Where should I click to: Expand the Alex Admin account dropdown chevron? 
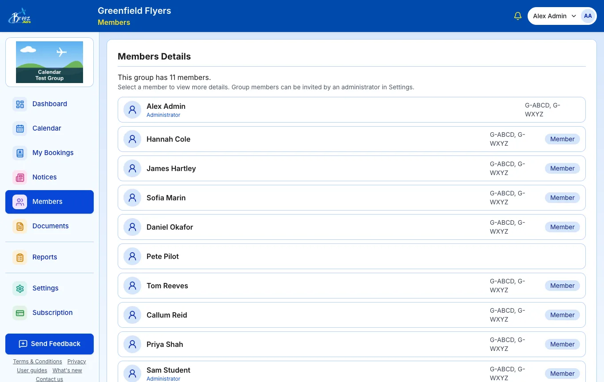574,16
